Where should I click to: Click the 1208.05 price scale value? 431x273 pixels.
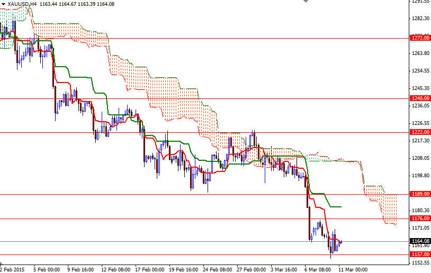click(x=420, y=158)
